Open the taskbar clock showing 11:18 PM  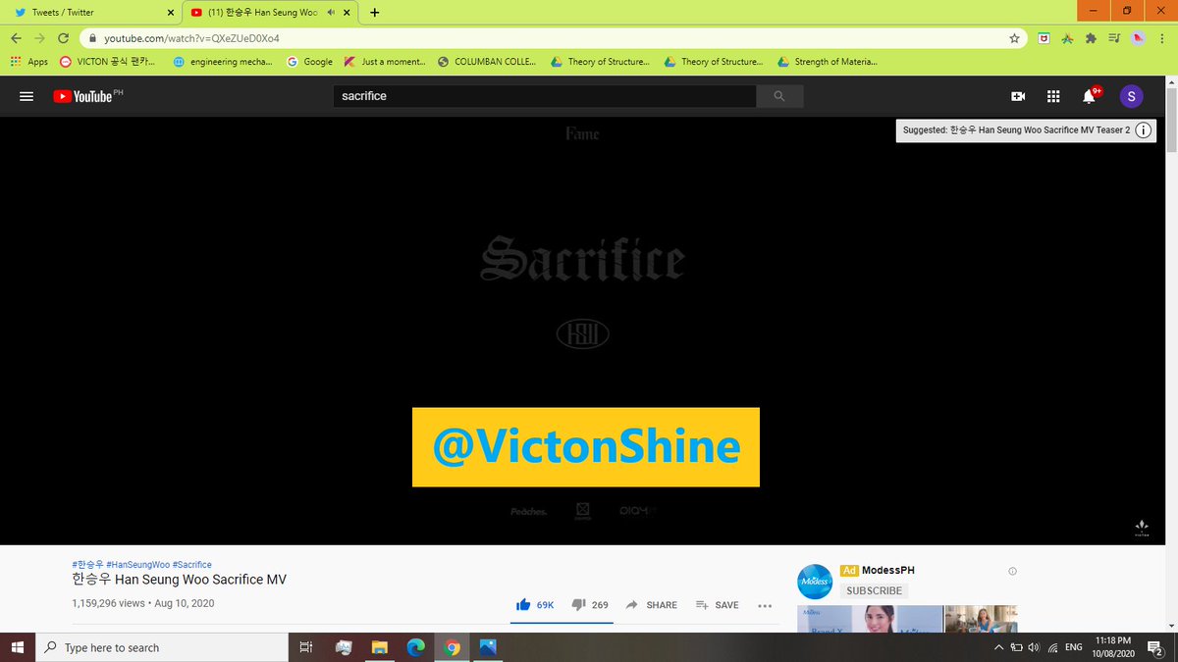[1114, 647]
